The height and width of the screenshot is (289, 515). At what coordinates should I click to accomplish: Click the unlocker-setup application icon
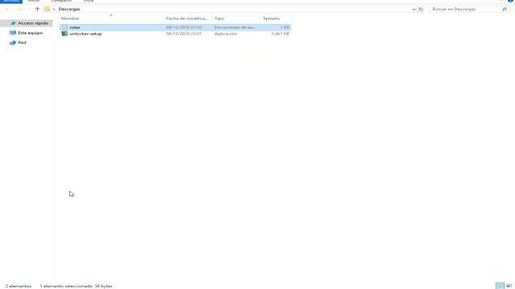coord(64,34)
